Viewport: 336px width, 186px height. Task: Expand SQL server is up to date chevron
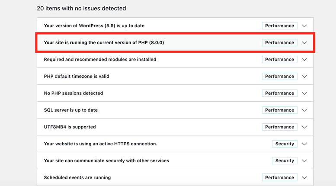point(304,110)
